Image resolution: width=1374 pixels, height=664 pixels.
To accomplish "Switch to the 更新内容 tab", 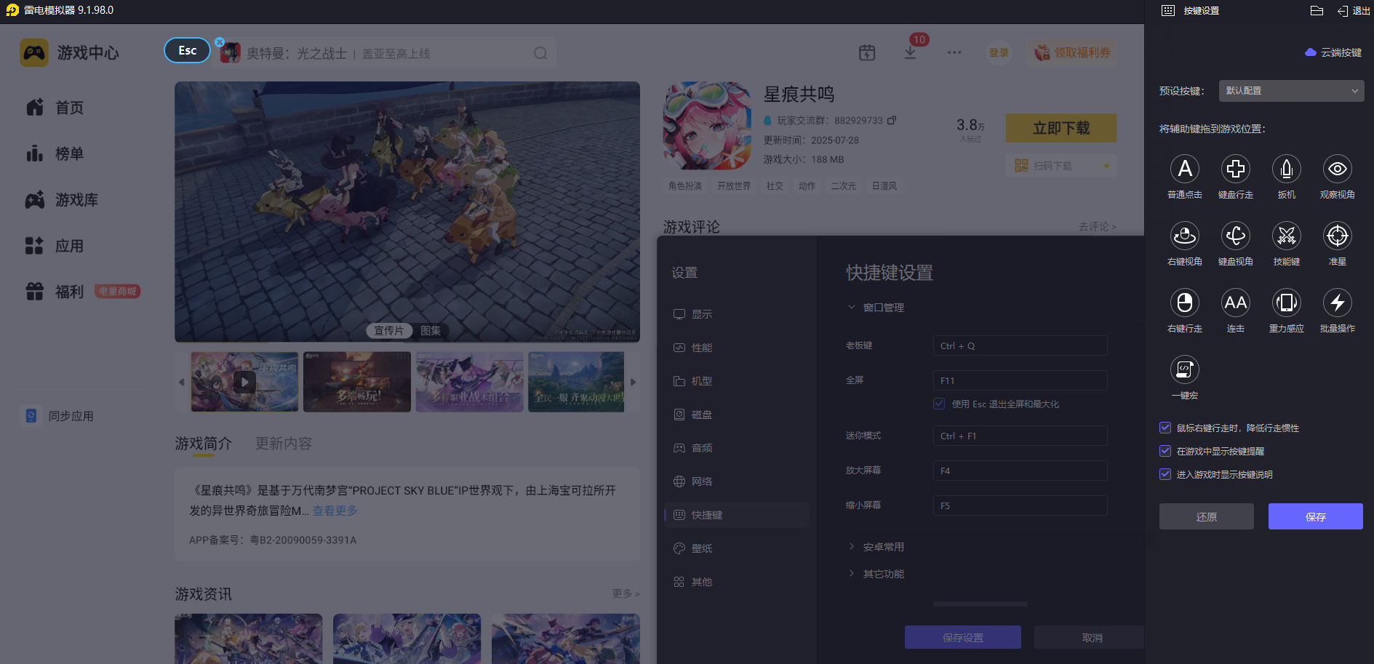I will click(x=283, y=444).
